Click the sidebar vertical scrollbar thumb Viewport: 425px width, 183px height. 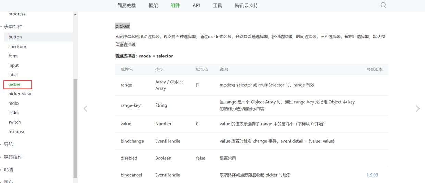(75, 128)
